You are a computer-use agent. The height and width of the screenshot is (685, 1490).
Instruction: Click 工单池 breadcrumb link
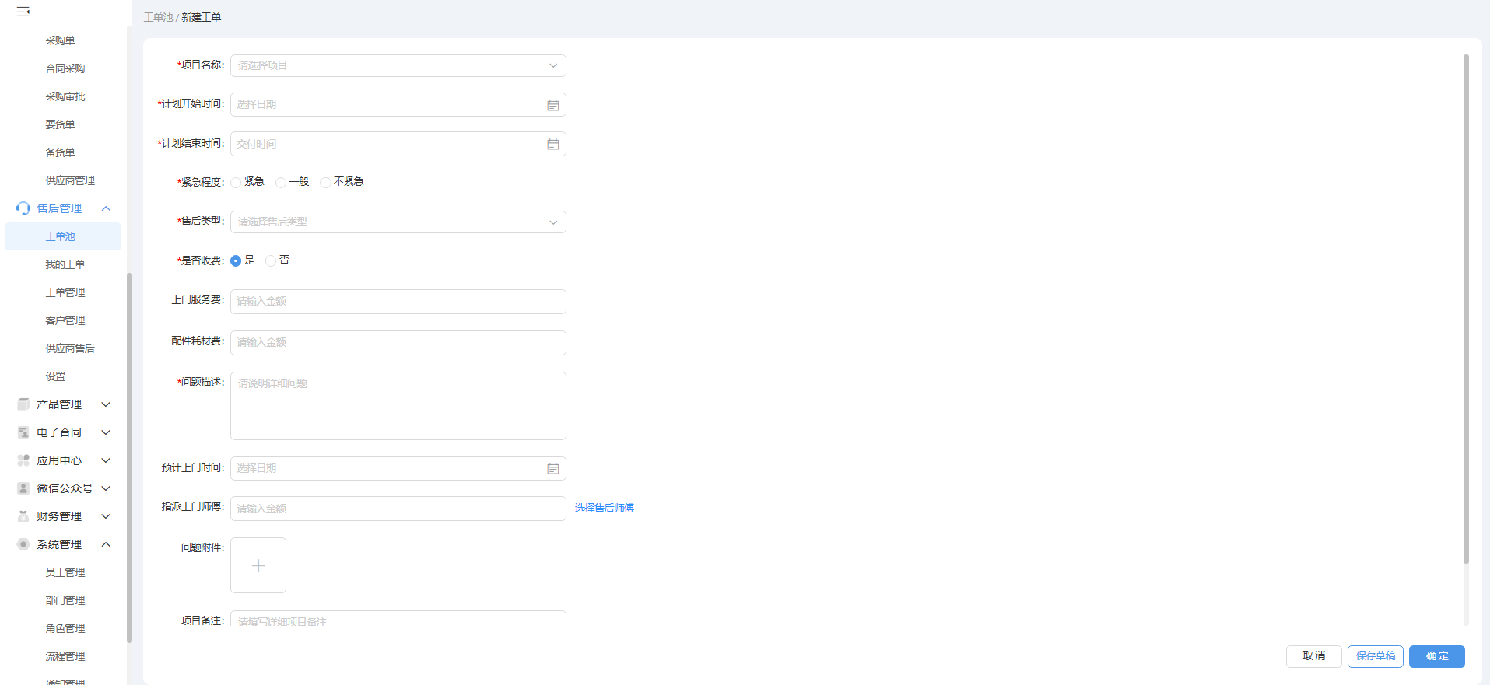click(x=158, y=17)
